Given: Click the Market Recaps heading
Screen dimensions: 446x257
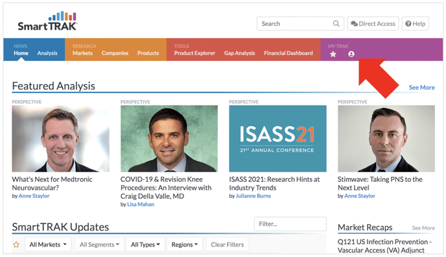Looking at the screenshot, I should [365, 227].
